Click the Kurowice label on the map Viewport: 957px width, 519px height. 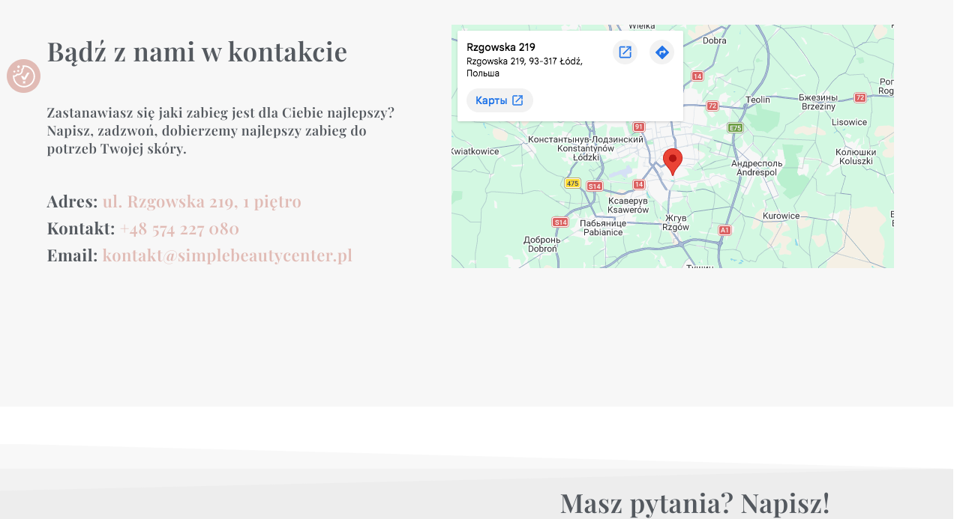pyautogui.click(x=781, y=216)
